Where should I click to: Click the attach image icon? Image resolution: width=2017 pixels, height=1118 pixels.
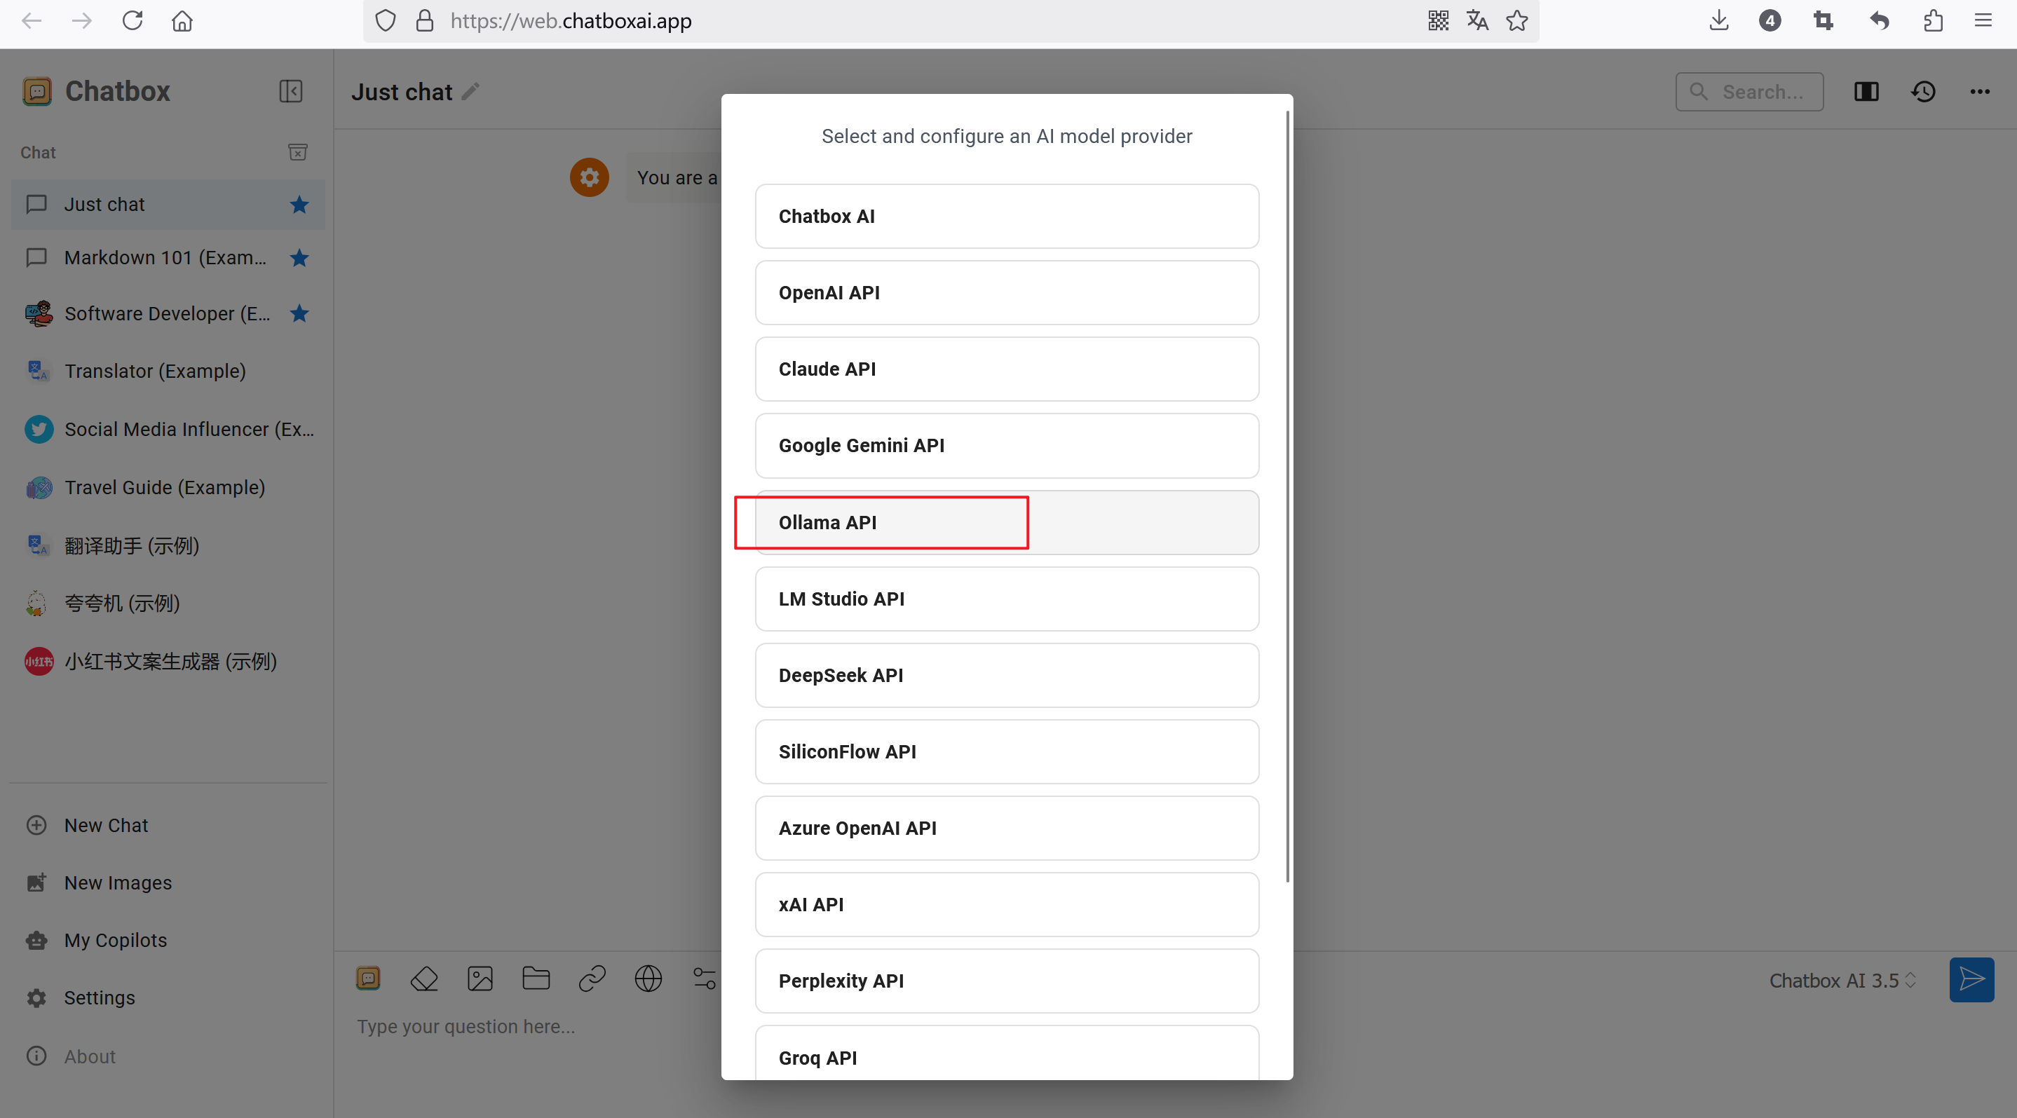(x=480, y=979)
